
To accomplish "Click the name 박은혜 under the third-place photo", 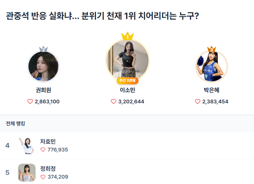I will (x=212, y=90).
